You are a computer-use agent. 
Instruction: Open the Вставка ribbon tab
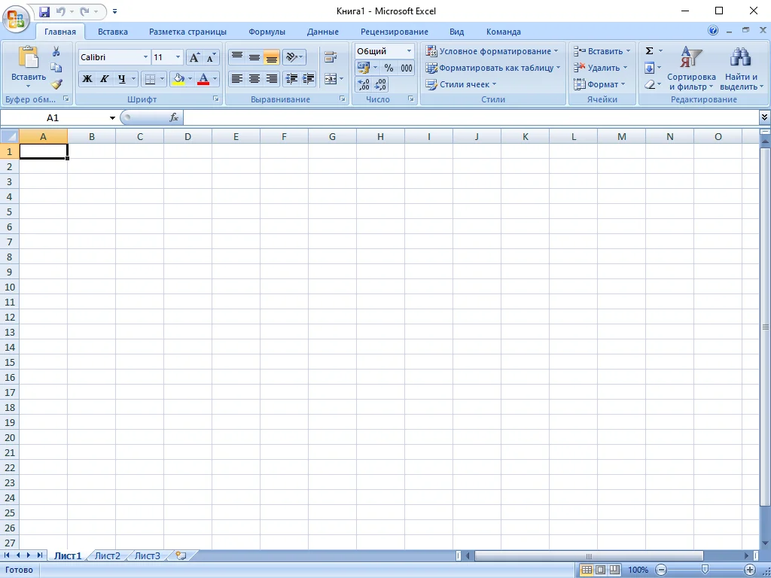pyautogui.click(x=113, y=32)
